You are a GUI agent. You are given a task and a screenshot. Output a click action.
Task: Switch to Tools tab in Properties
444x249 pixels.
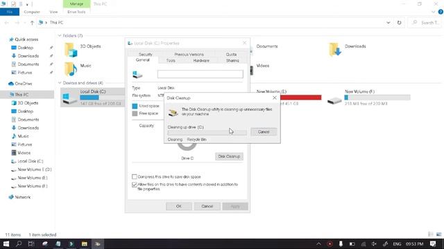click(171, 60)
